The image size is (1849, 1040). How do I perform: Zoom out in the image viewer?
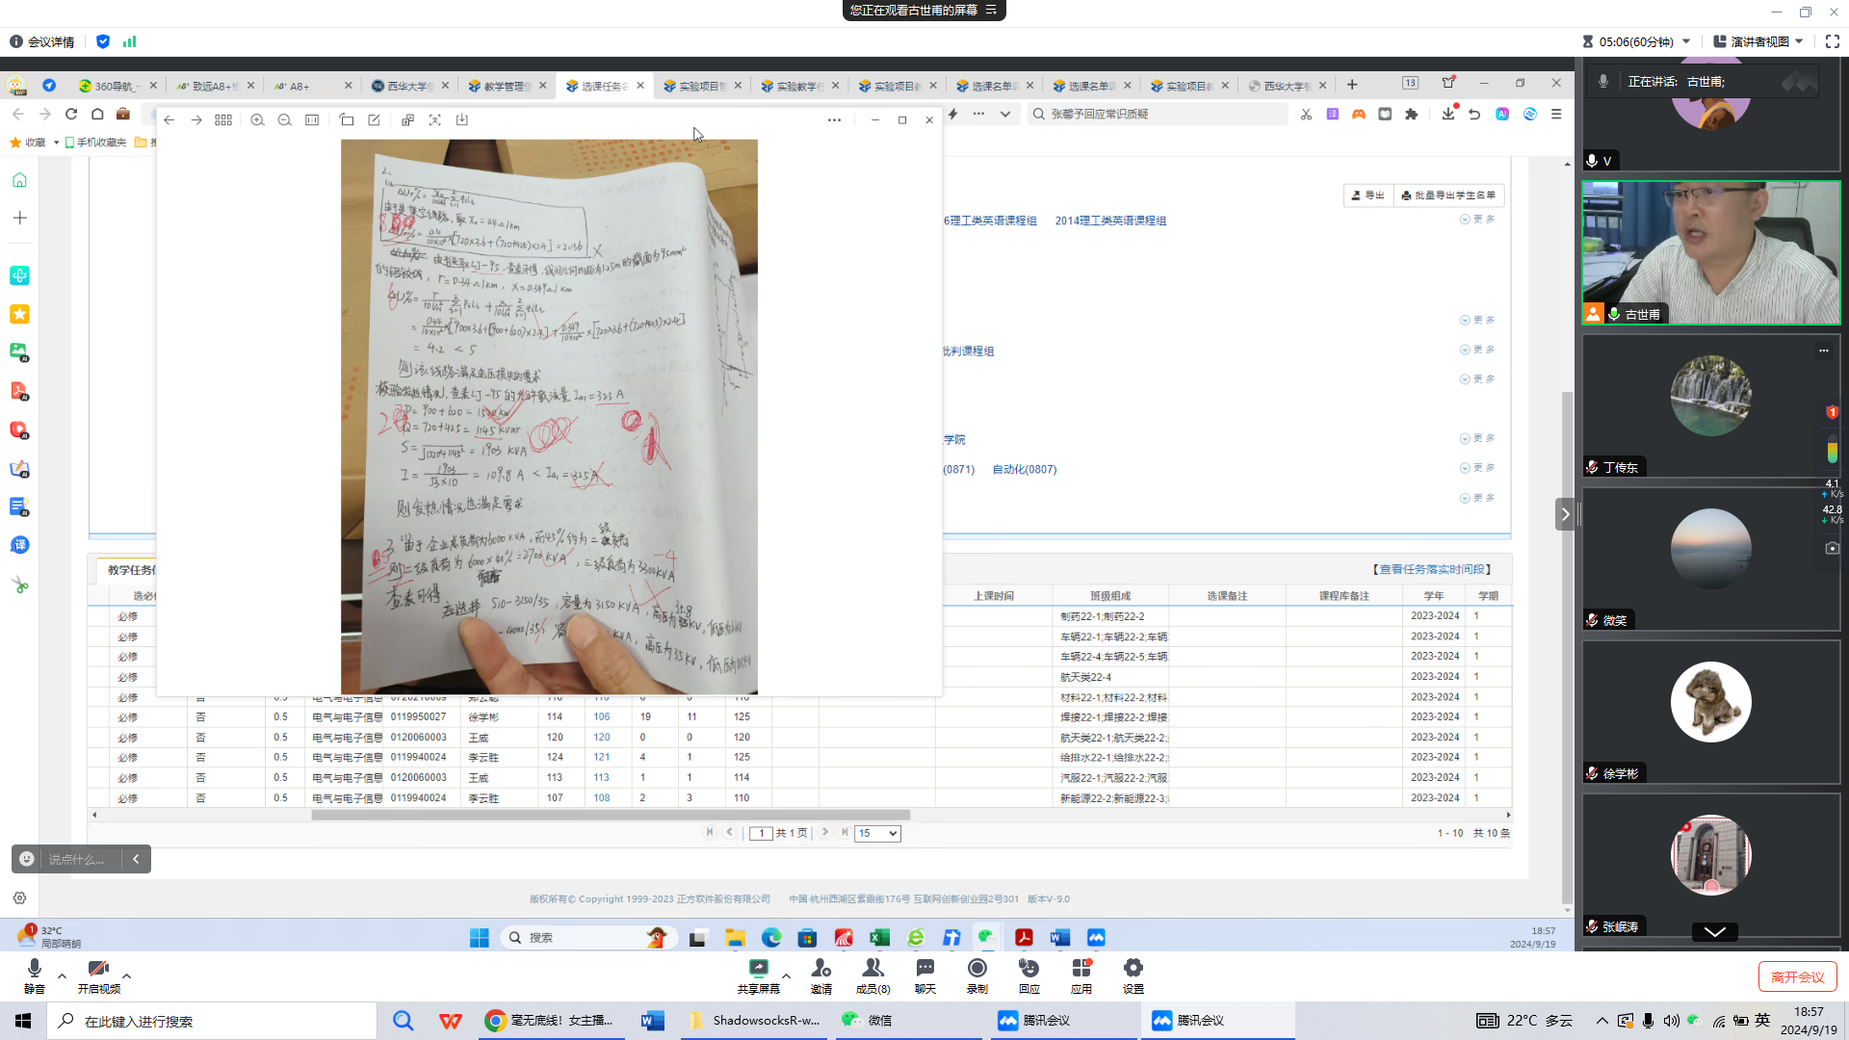click(284, 120)
